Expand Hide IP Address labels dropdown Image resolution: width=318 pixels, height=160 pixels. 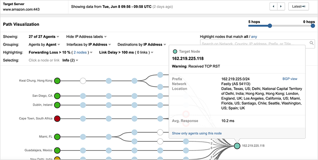coord(87,37)
